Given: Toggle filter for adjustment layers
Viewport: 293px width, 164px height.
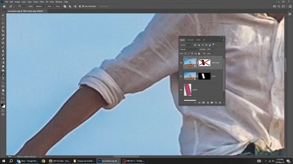Looking at the screenshot, I should click(199, 45).
